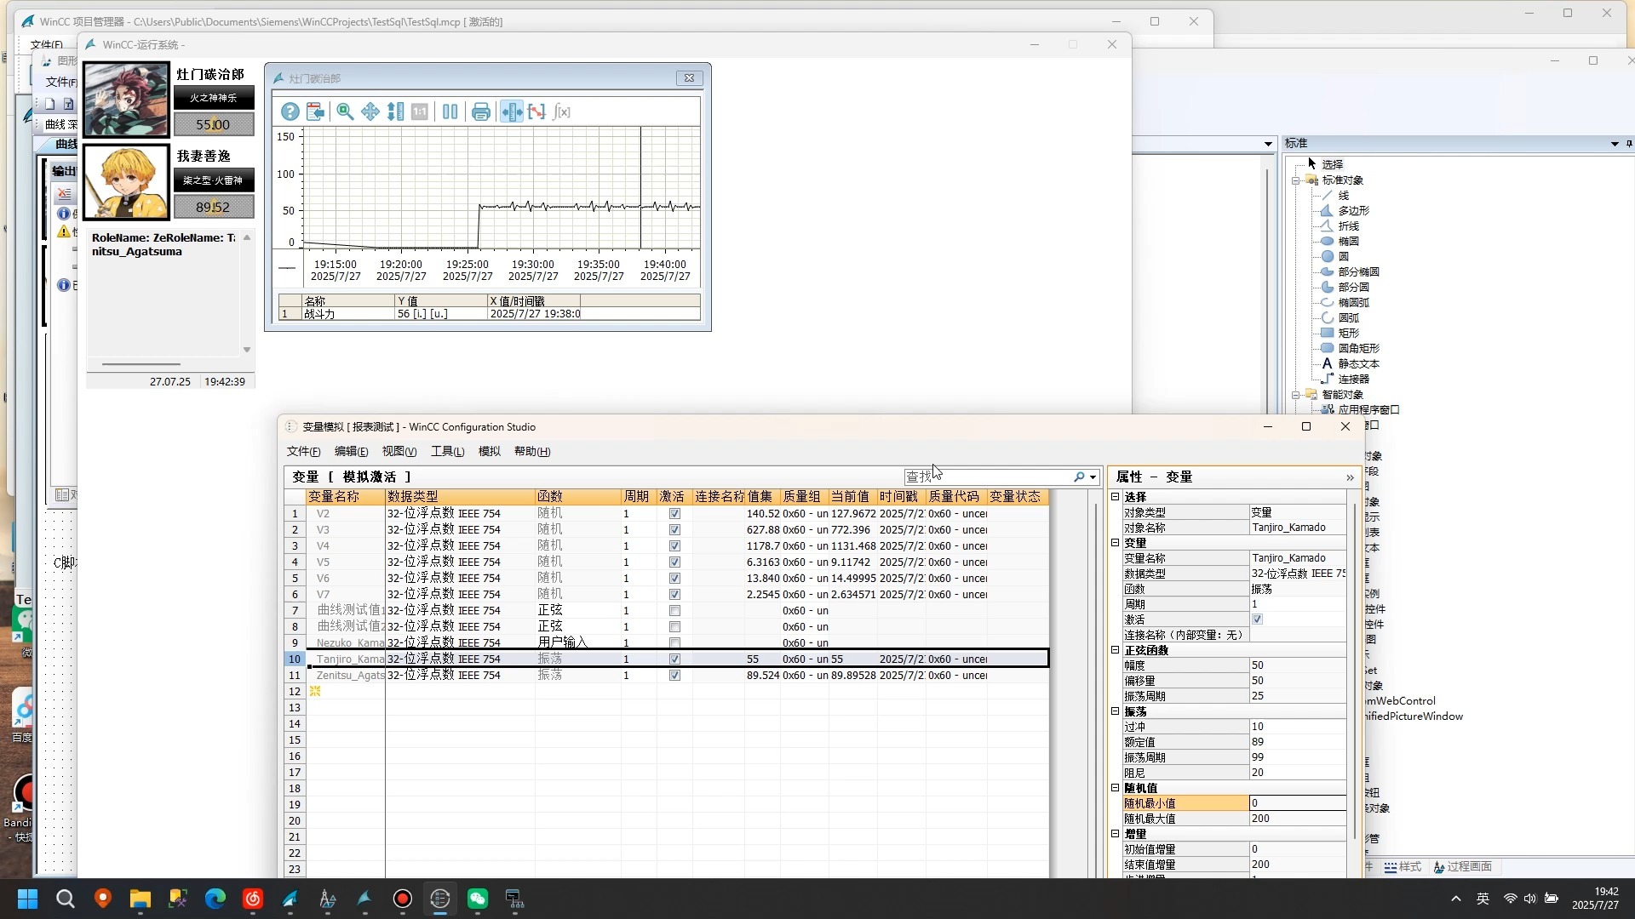Collapse the 变量 property group
This screenshot has height=919, width=1635.
pyautogui.click(x=1115, y=542)
